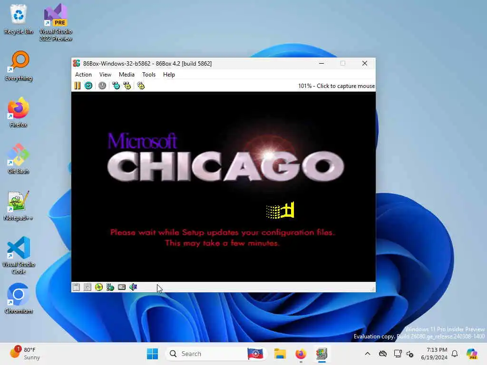Open Firefox from the taskbar
This screenshot has width=487, height=365.
(301, 354)
